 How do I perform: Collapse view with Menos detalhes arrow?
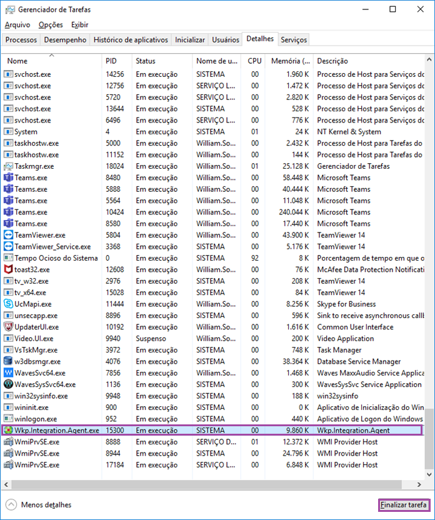(x=11, y=505)
